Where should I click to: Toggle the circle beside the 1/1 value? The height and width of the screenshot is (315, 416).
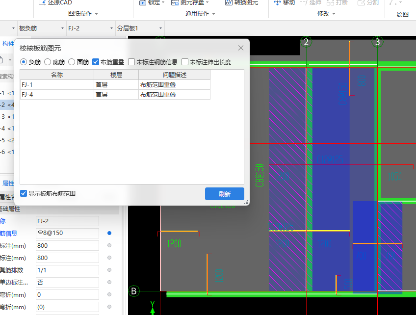[x=109, y=270]
